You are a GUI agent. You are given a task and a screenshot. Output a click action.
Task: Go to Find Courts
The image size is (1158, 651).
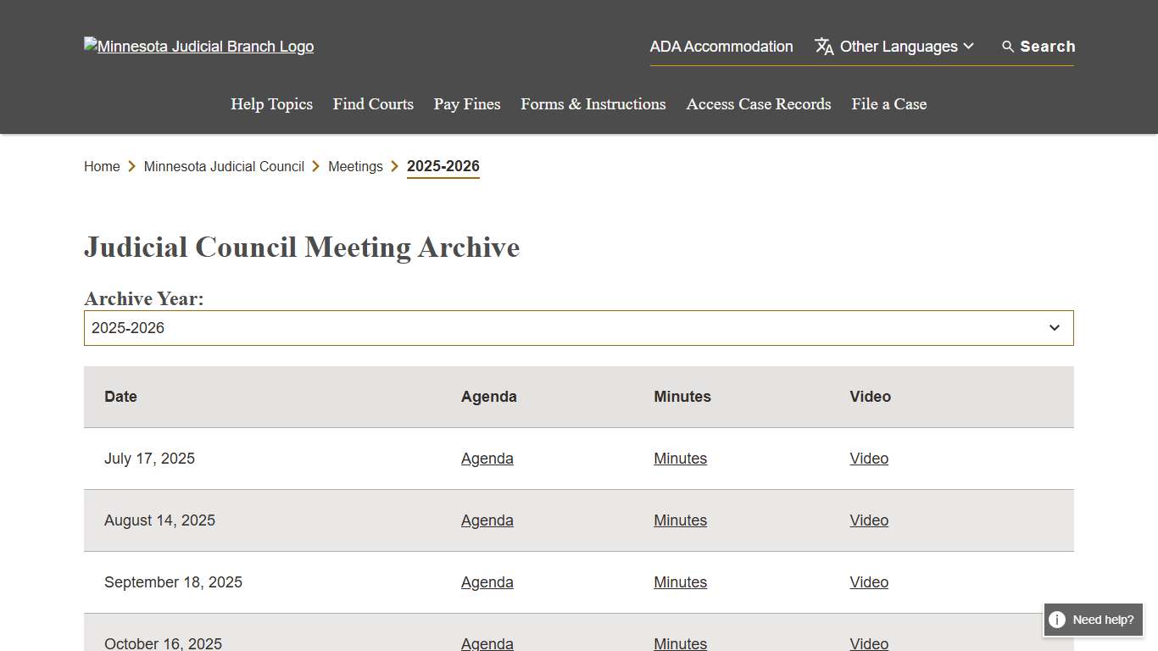coord(373,104)
